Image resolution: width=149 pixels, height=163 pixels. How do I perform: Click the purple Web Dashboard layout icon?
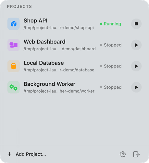[14, 45]
